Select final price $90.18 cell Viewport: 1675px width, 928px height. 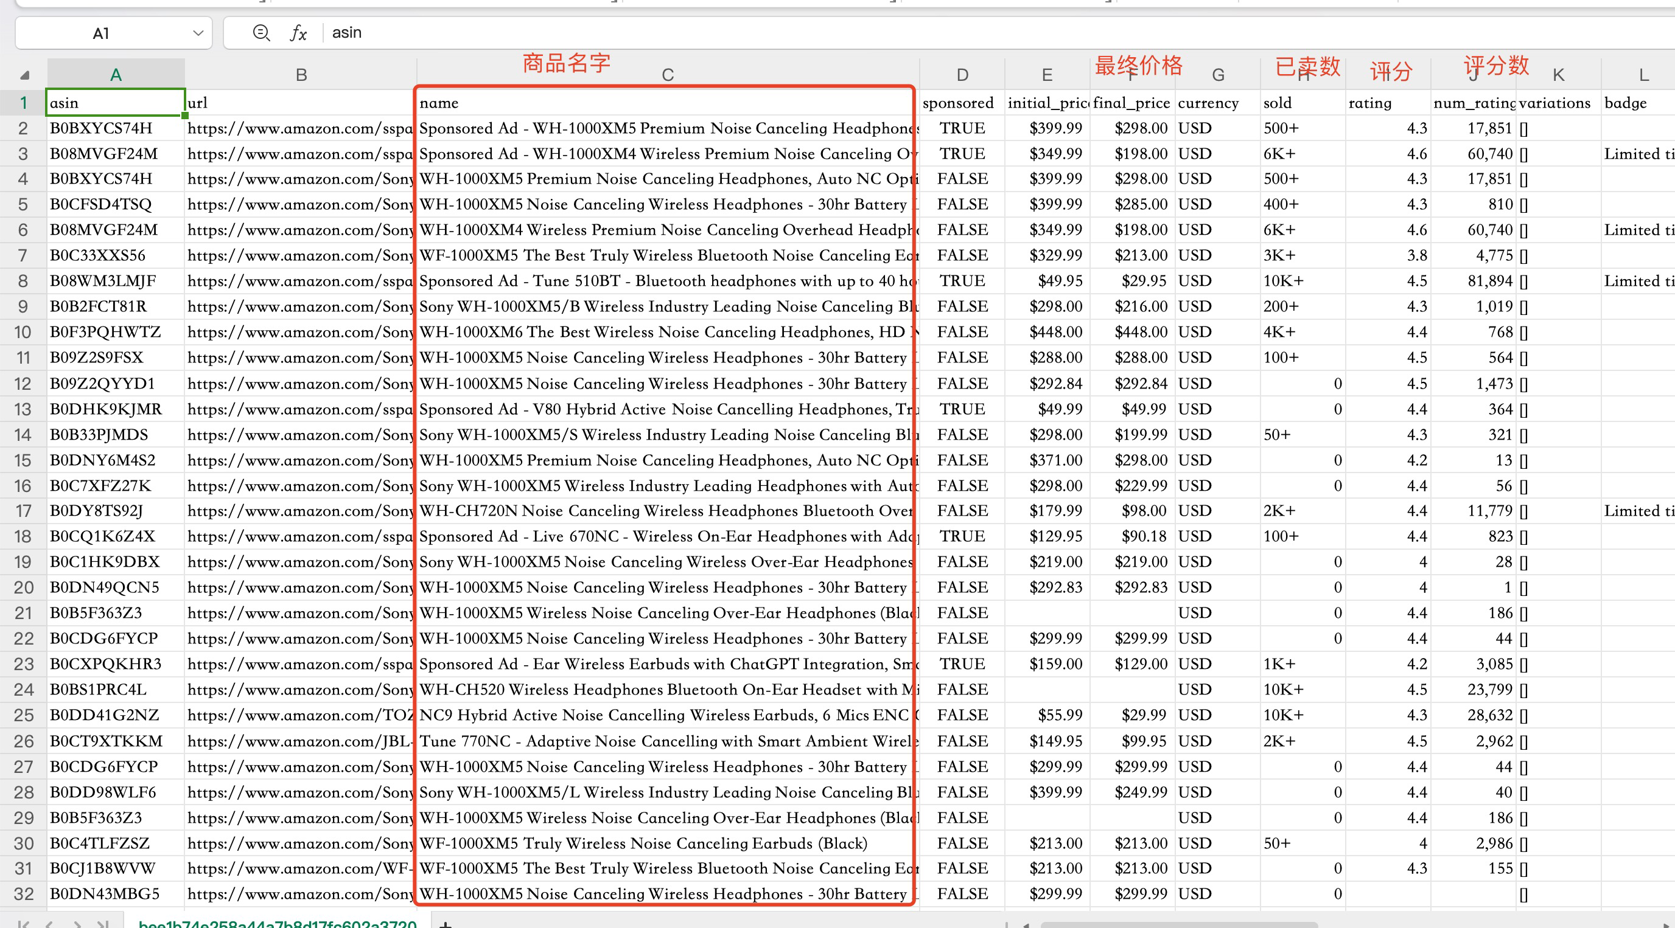(x=1132, y=536)
